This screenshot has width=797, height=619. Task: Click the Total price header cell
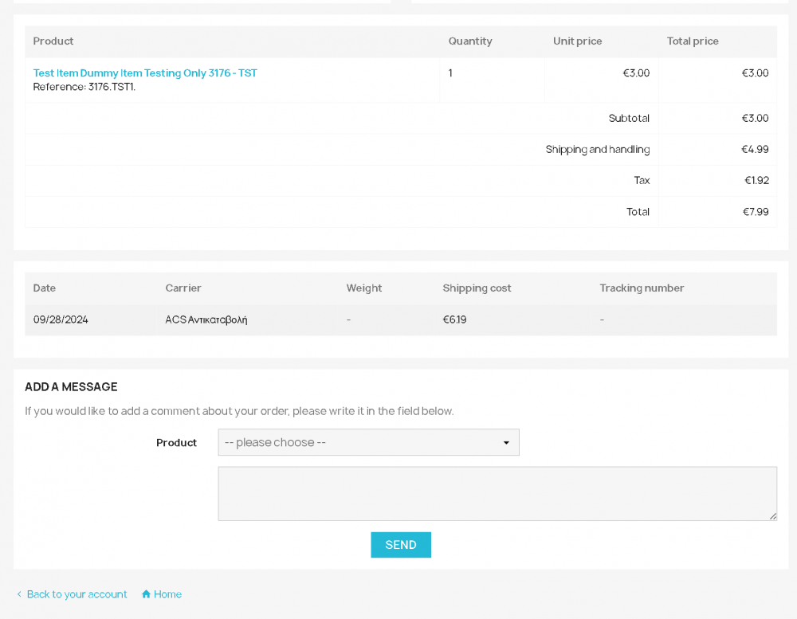[x=692, y=41]
